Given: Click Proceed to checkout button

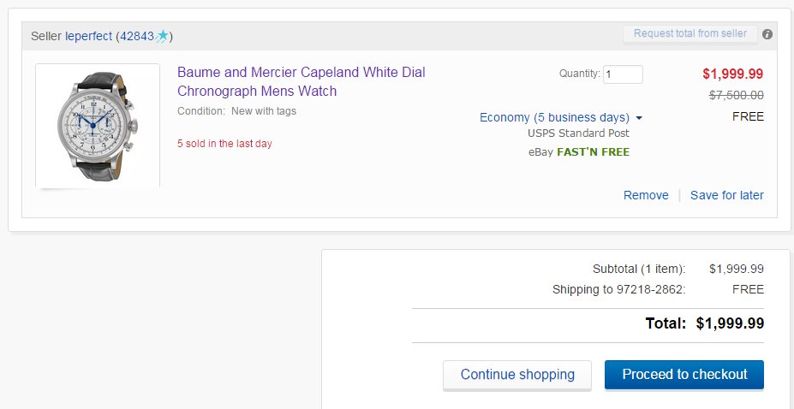Looking at the screenshot, I should [684, 375].
